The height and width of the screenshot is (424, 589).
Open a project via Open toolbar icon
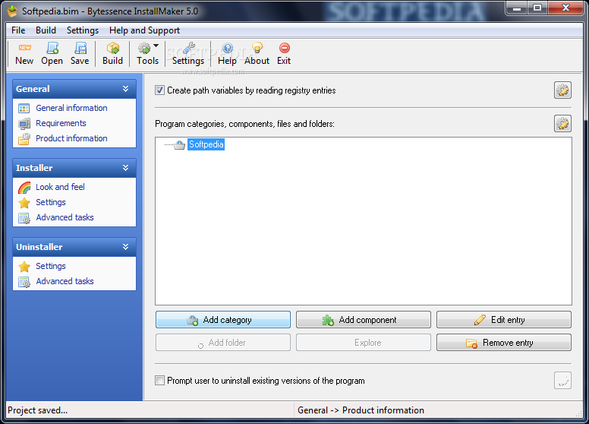tap(52, 48)
